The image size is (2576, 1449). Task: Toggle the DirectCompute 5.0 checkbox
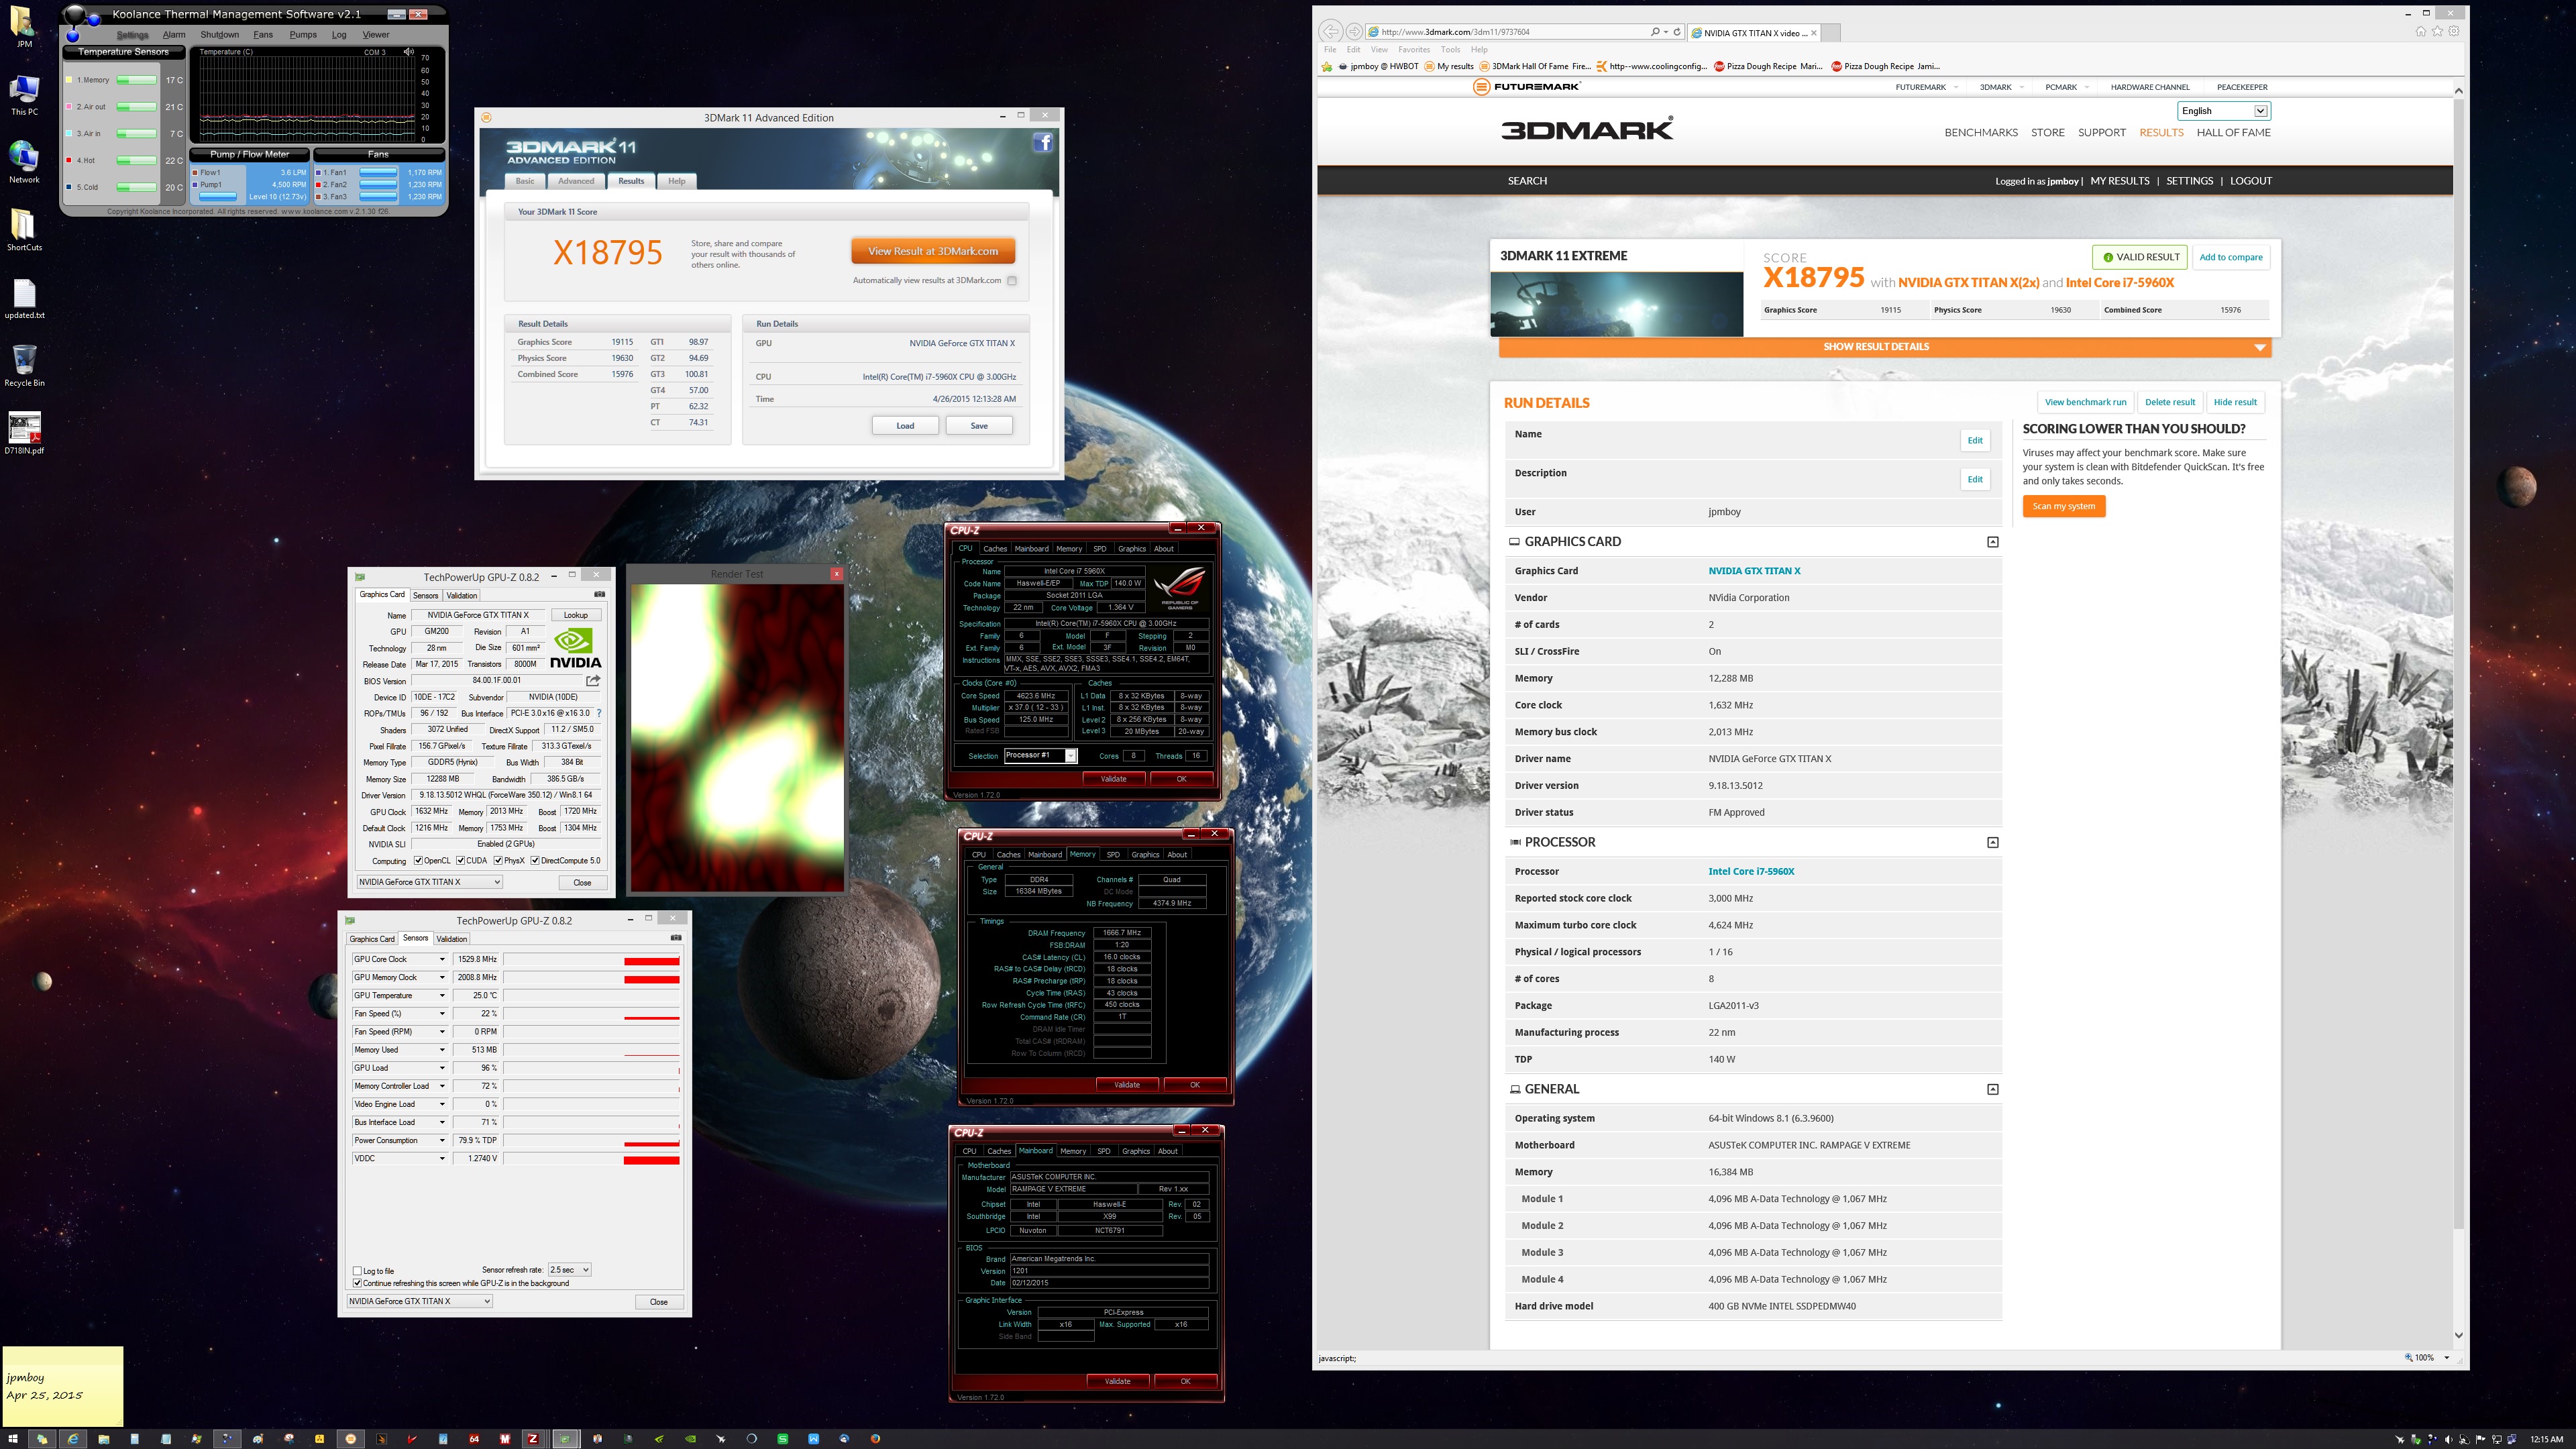(x=535, y=860)
